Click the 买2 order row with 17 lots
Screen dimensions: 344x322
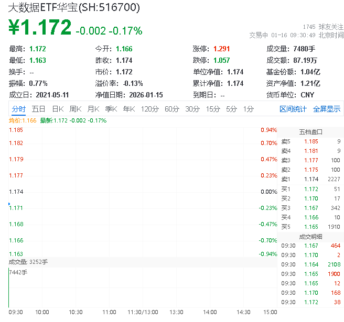pos(310,198)
